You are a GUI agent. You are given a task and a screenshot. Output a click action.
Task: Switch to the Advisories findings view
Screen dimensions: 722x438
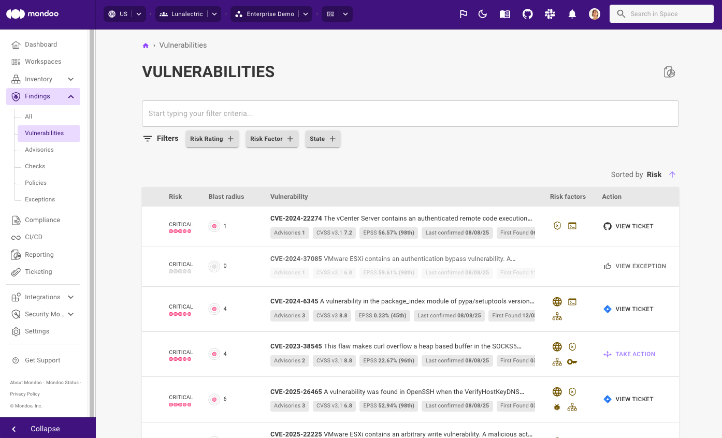39,150
